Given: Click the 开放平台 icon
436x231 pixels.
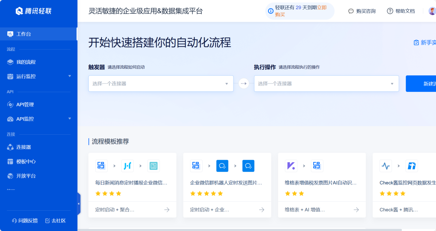Looking at the screenshot, I should (x=10, y=176).
